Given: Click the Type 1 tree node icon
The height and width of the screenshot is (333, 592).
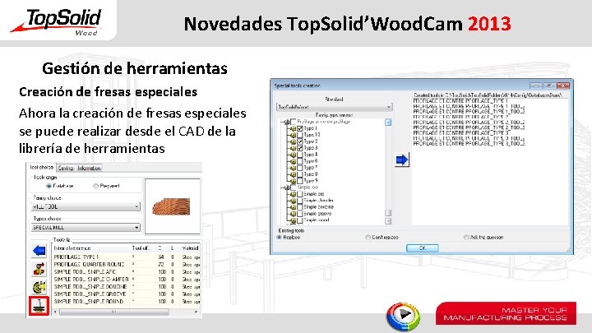Looking at the screenshot, I should coord(293,128).
